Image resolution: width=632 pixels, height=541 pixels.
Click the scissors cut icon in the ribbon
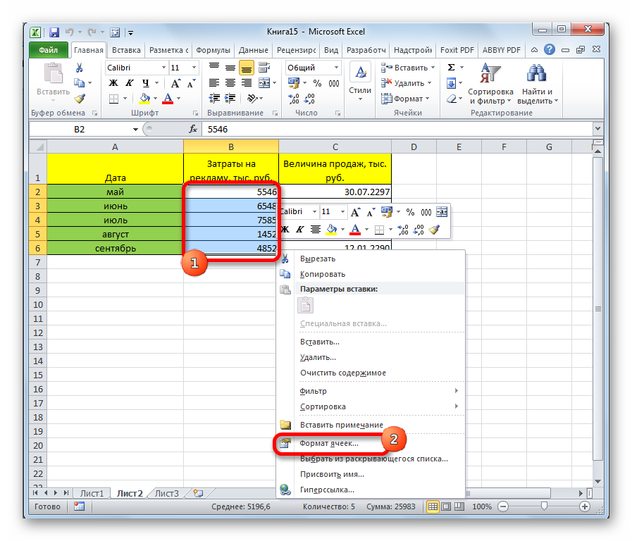(80, 68)
